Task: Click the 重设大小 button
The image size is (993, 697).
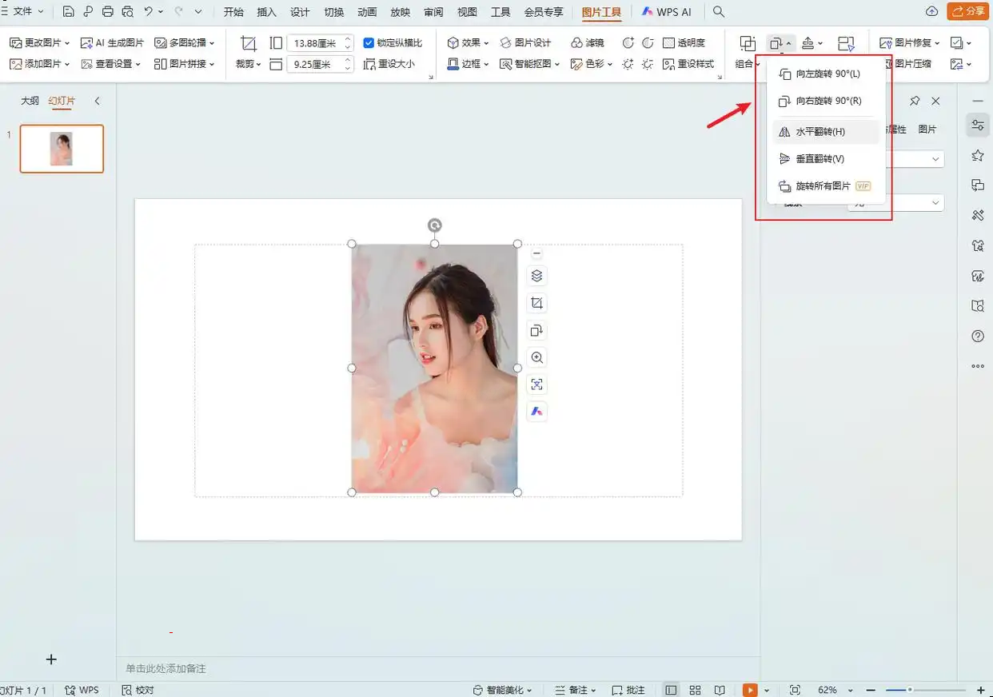Action: [389, 64]
